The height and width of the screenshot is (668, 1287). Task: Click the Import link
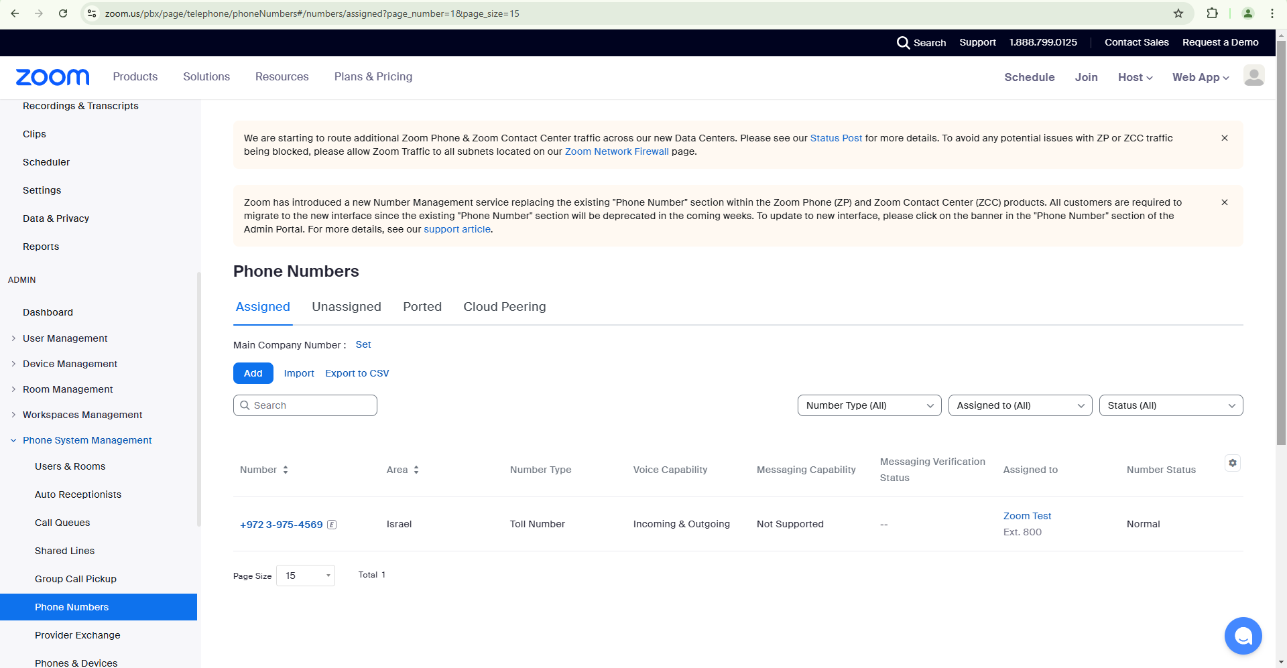(299, 373)
